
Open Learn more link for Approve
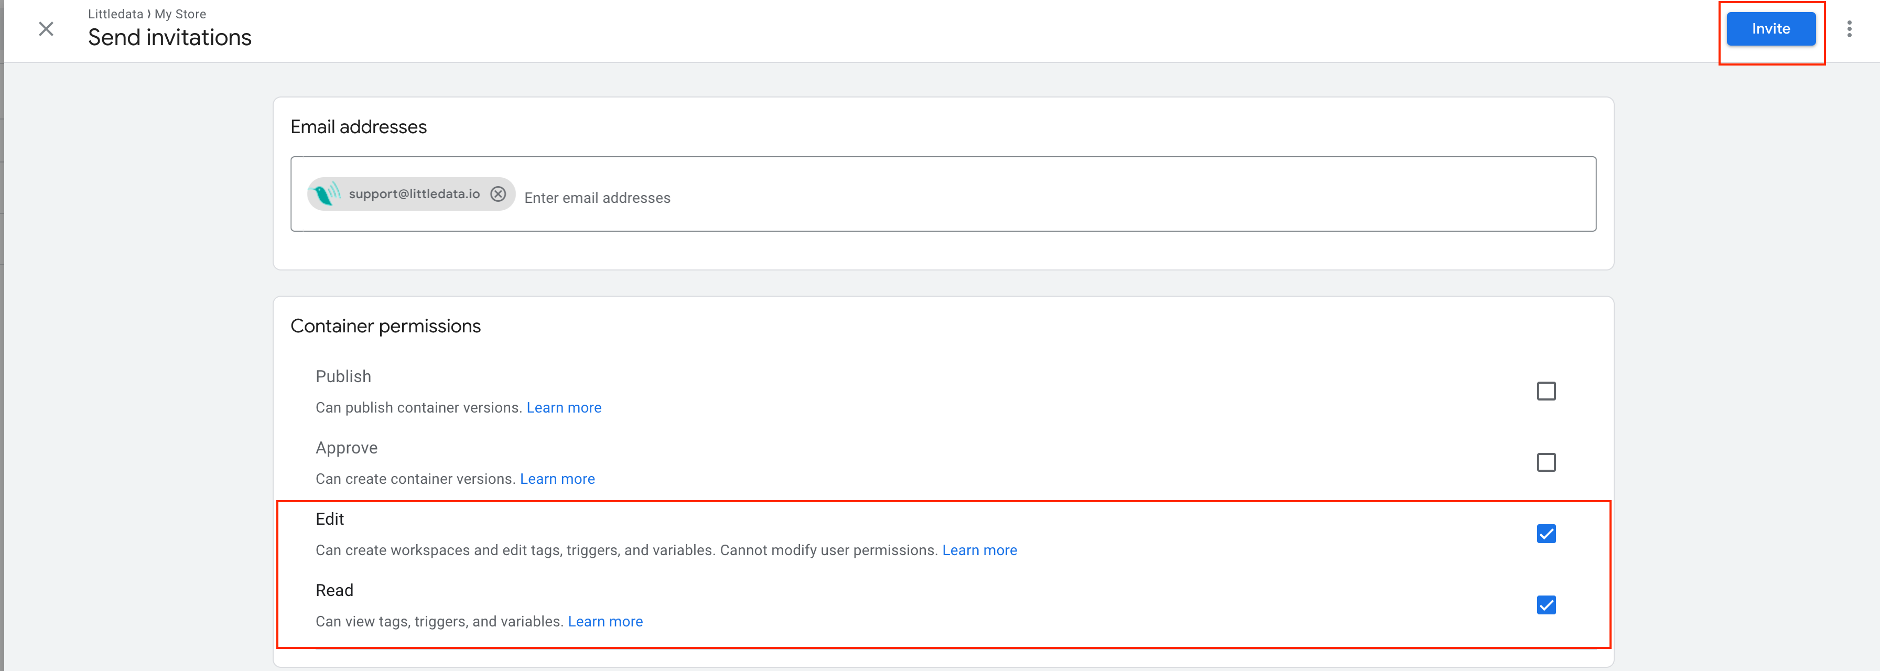pyautogui.click(x=557, y=479)
